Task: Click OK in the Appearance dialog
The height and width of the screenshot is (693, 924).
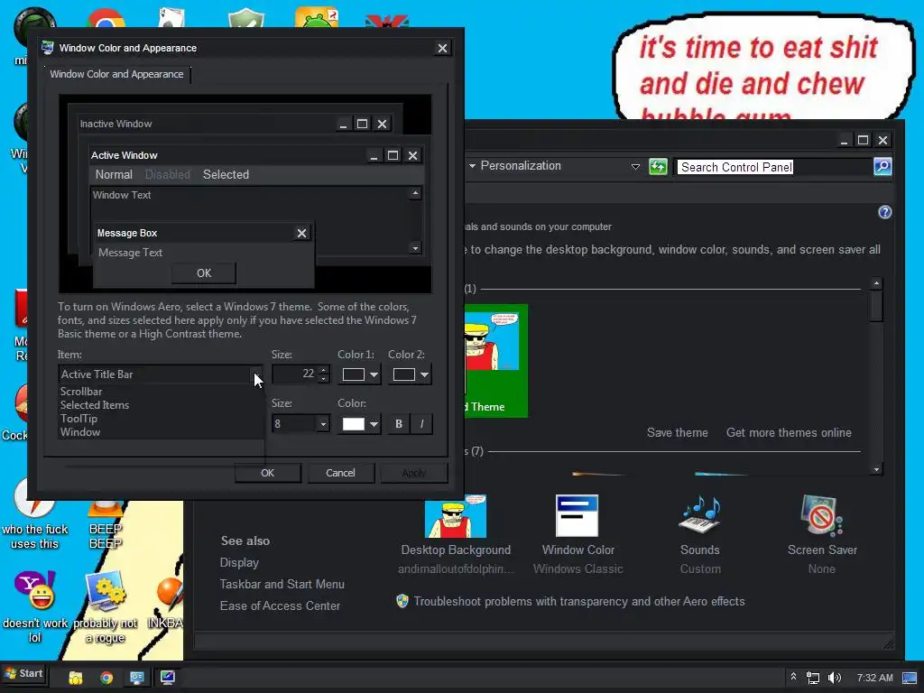Action: click(x=267, y=473)
